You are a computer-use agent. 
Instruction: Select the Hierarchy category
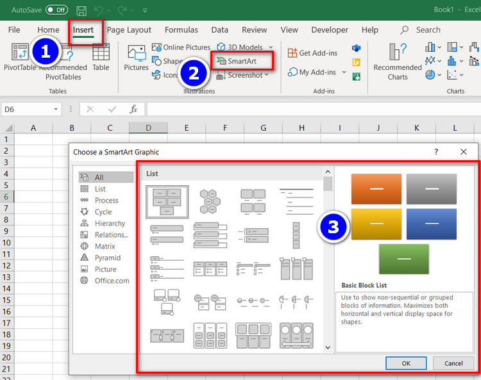pyautogui.click(x=106, y=224)
